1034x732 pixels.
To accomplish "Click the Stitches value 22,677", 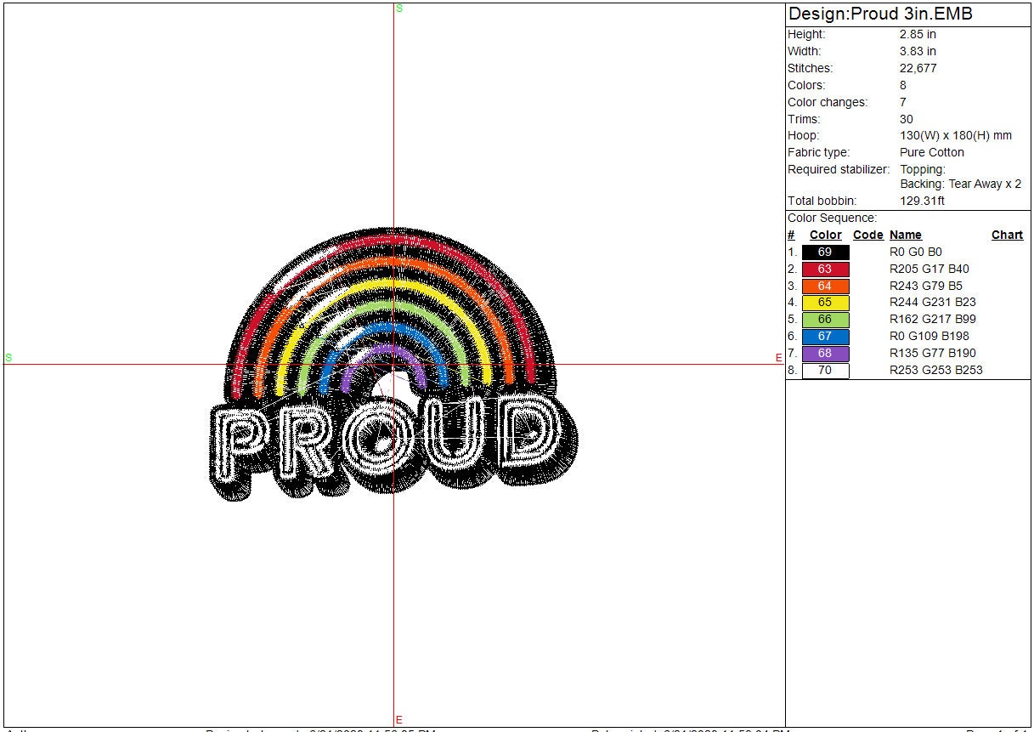I will (918, 68).
